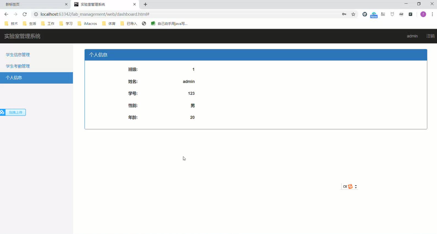The image size is (437, 234).
Task: Open the 学习 bookmarks folder
Action: tap(66, 24)
